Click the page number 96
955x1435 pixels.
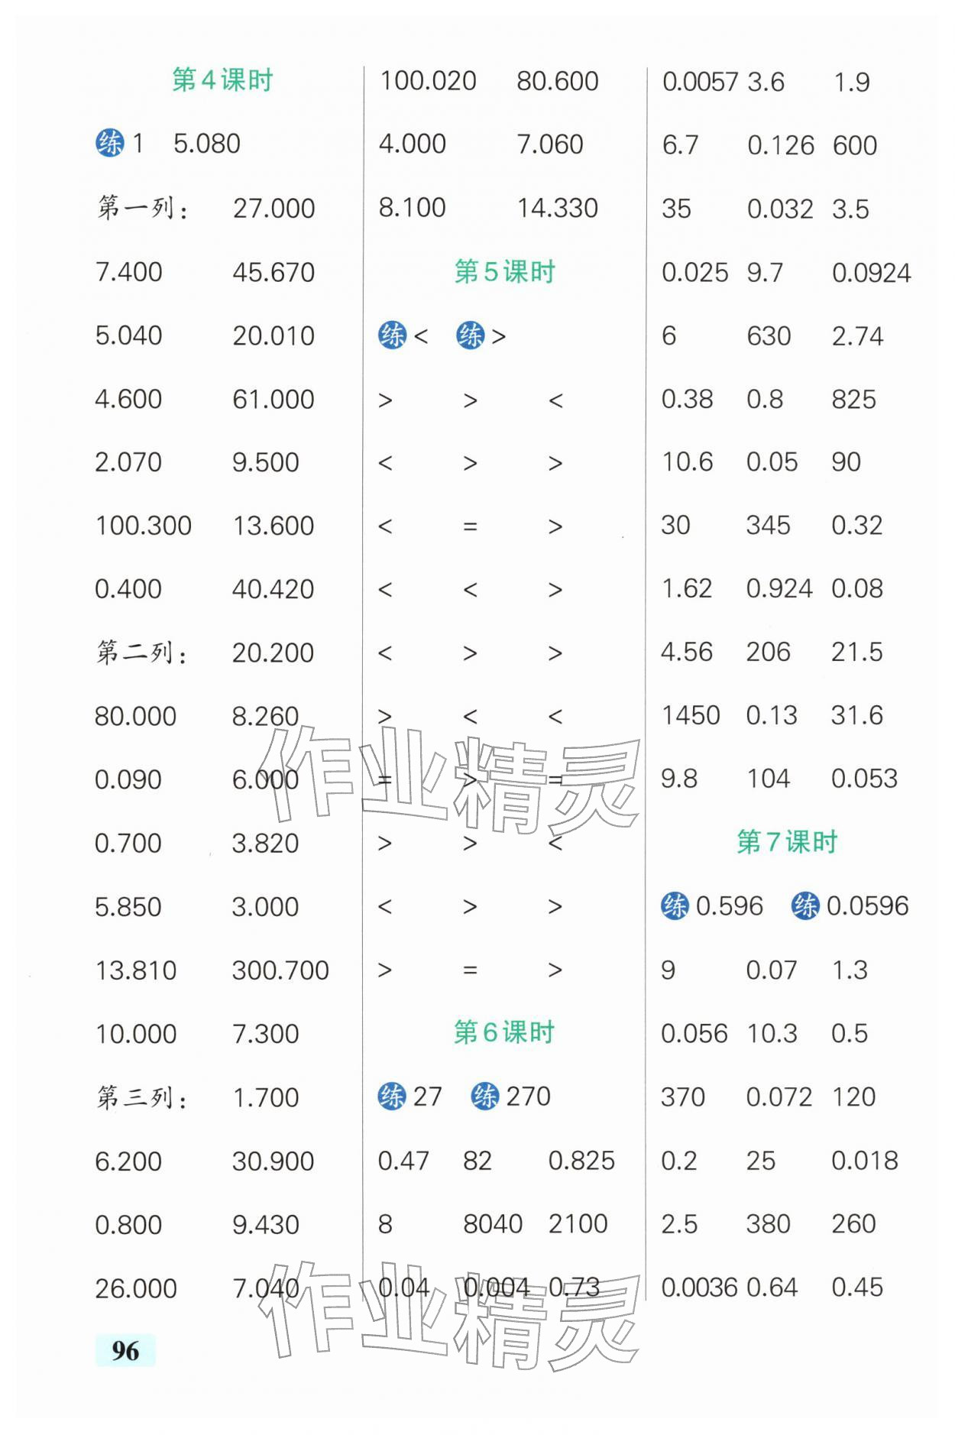(x=125, y=1350)
